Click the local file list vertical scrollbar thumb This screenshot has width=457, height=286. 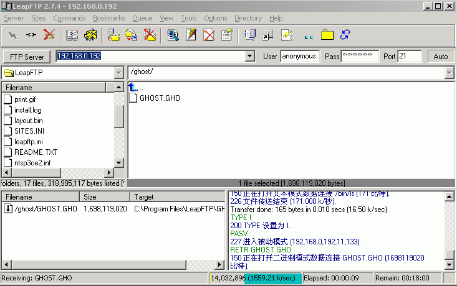click(119, 116)
